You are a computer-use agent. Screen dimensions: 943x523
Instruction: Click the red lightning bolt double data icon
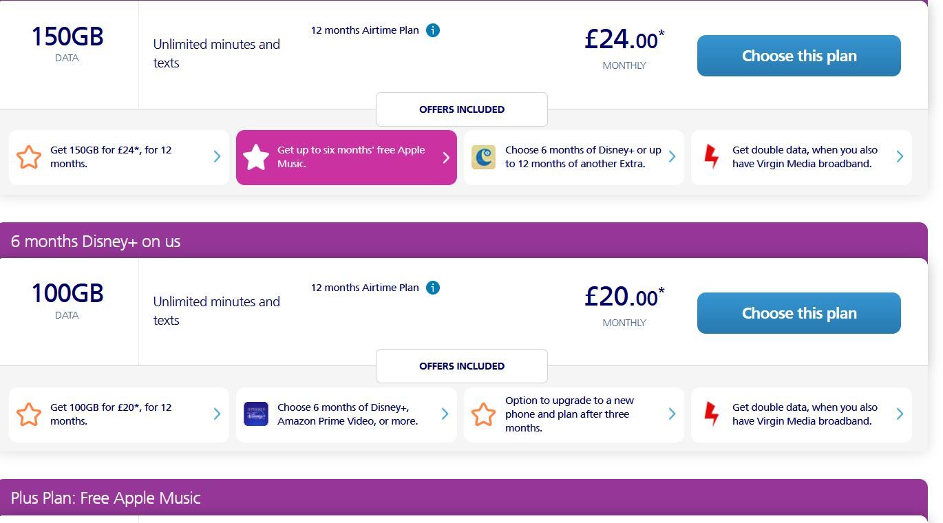[x=711, y=156]
